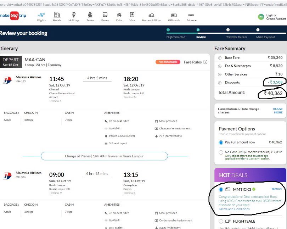
Task: Click the MakeMyTrip logo
Action: coord(14,15)
